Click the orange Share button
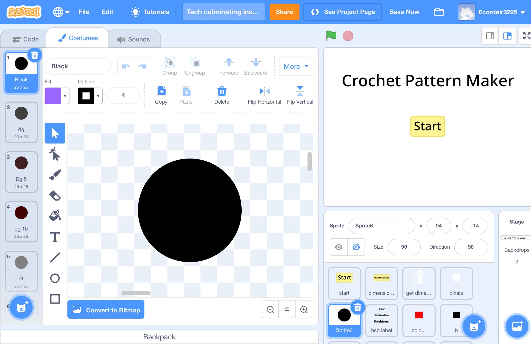This screenshot has width=531, height=344. click(x=284, y=12)
